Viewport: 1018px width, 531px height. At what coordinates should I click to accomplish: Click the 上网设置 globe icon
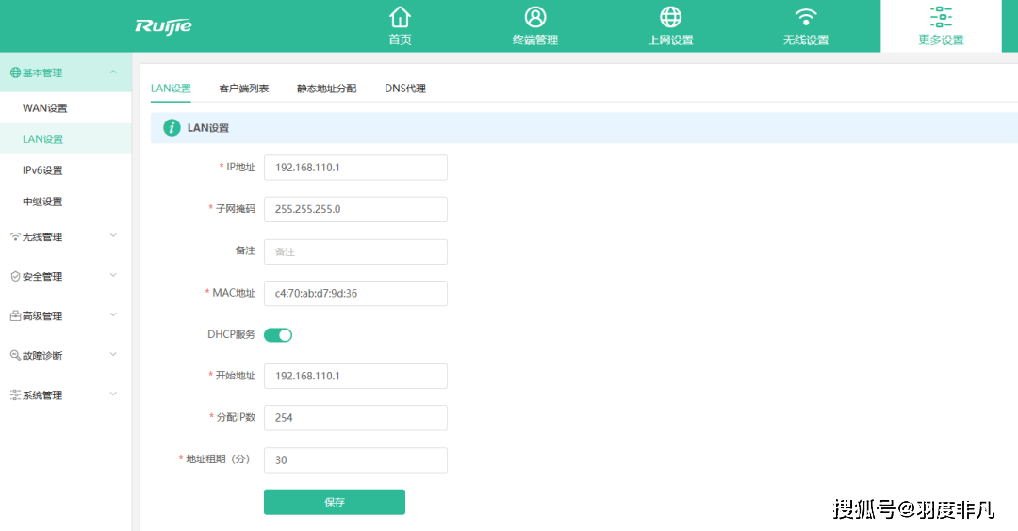[670, 18]
